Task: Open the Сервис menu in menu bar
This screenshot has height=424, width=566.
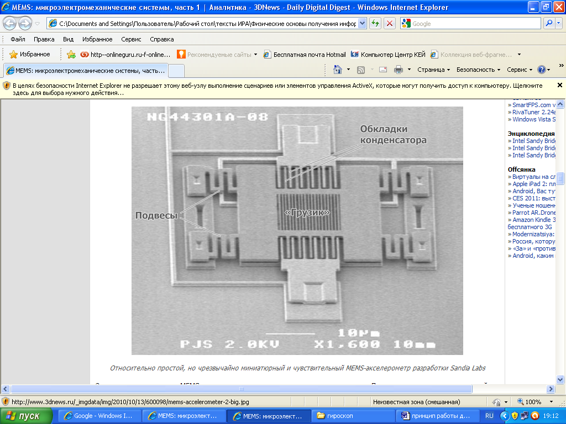Action: pyautogui.click(x=131, y=39)
